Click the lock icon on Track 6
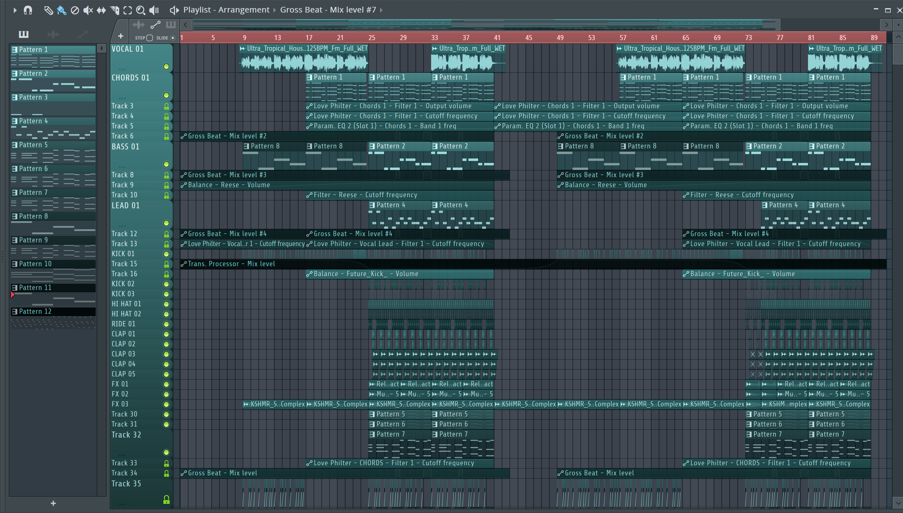903x513 pixels. tap(166, 136)
